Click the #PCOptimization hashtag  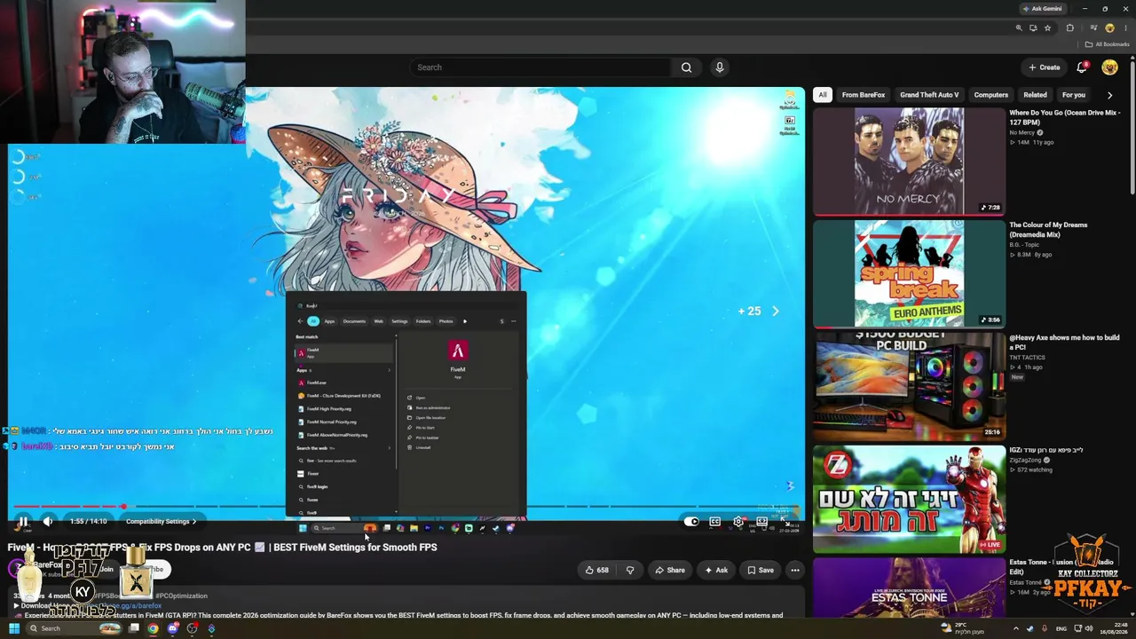point(181,596)
